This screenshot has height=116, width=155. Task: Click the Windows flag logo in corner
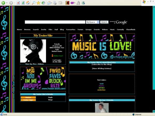(144, 2)
